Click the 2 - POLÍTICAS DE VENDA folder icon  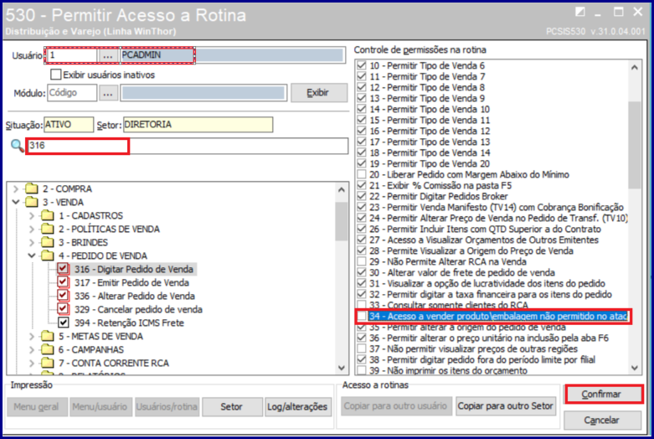pyautogui.click(x=48, y=229)
